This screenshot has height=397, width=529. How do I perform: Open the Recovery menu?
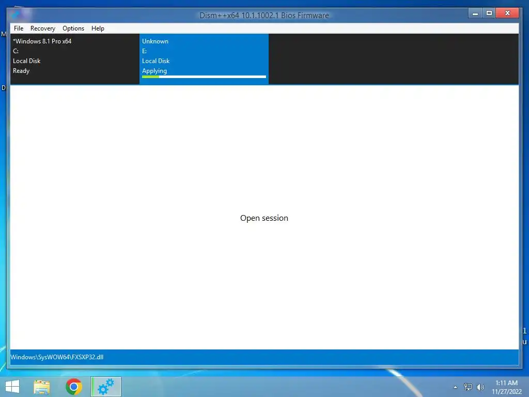tap(43, 28)
